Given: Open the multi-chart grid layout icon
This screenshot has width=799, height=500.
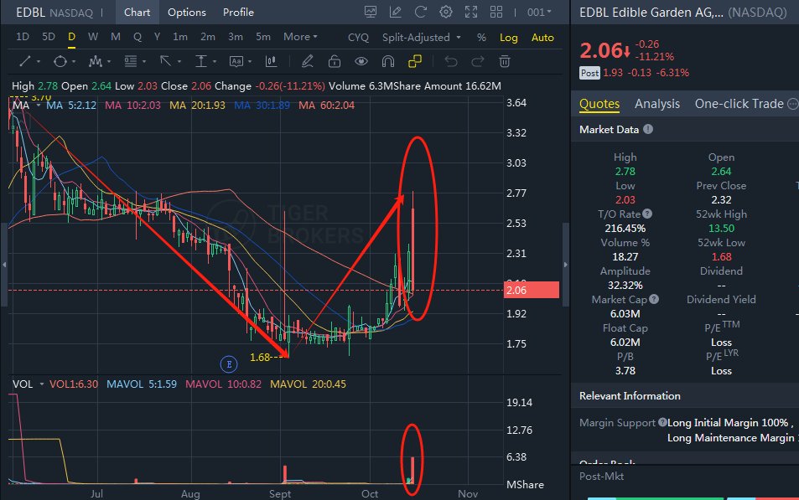Looking at the screenshot, I should point(496,13).
